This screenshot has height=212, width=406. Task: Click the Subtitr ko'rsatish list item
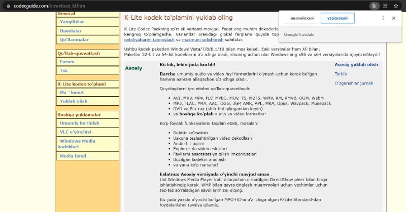191,133
